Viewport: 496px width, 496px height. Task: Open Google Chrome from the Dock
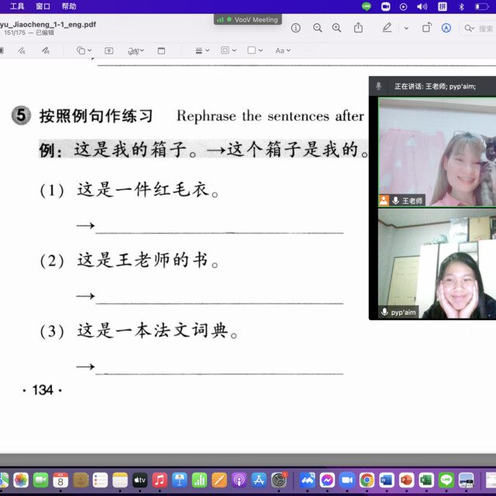click(367, 480)
